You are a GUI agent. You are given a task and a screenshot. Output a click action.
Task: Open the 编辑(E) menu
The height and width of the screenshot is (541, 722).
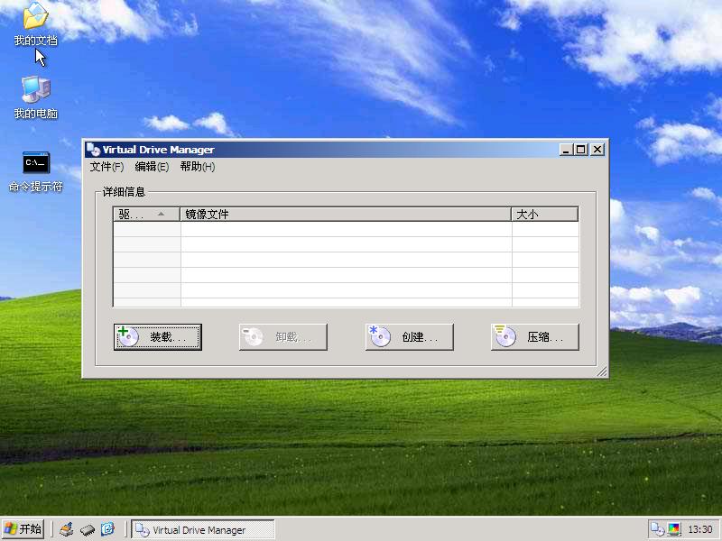[152, 167]
